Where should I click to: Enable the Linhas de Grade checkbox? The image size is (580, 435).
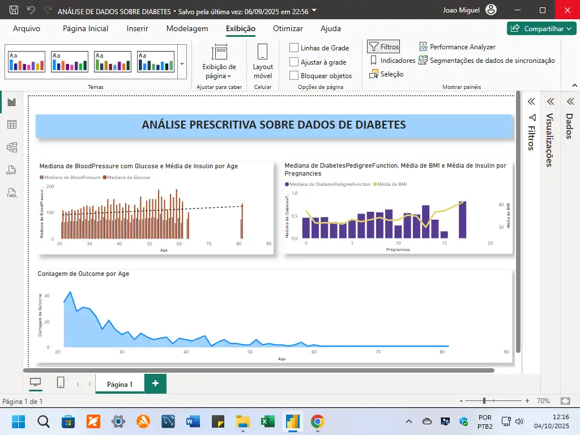tap(294, 48)
